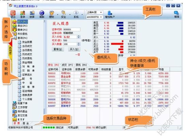The image size is (185, 136).
Task: Open the 安全 security toolbar icon
Action: click(x=63, y=13)
